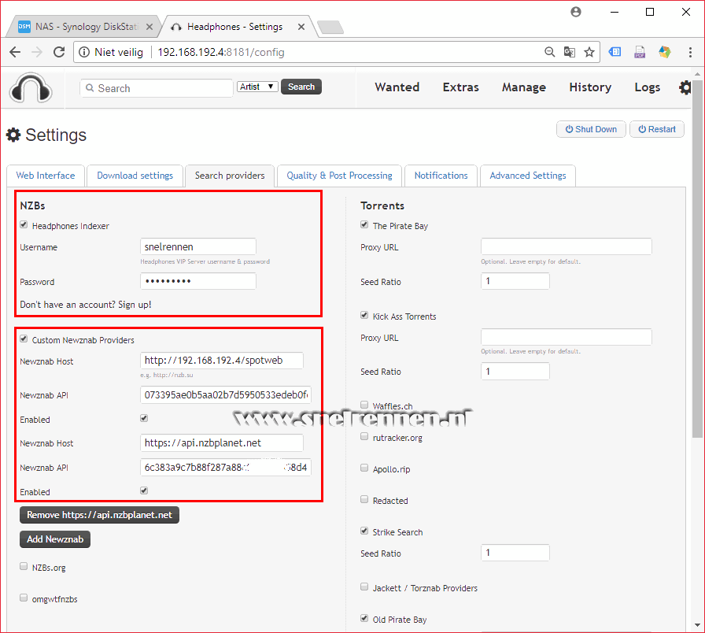
Task: Switch to the NAS Synology DiskStation tab
Action: 84,27
